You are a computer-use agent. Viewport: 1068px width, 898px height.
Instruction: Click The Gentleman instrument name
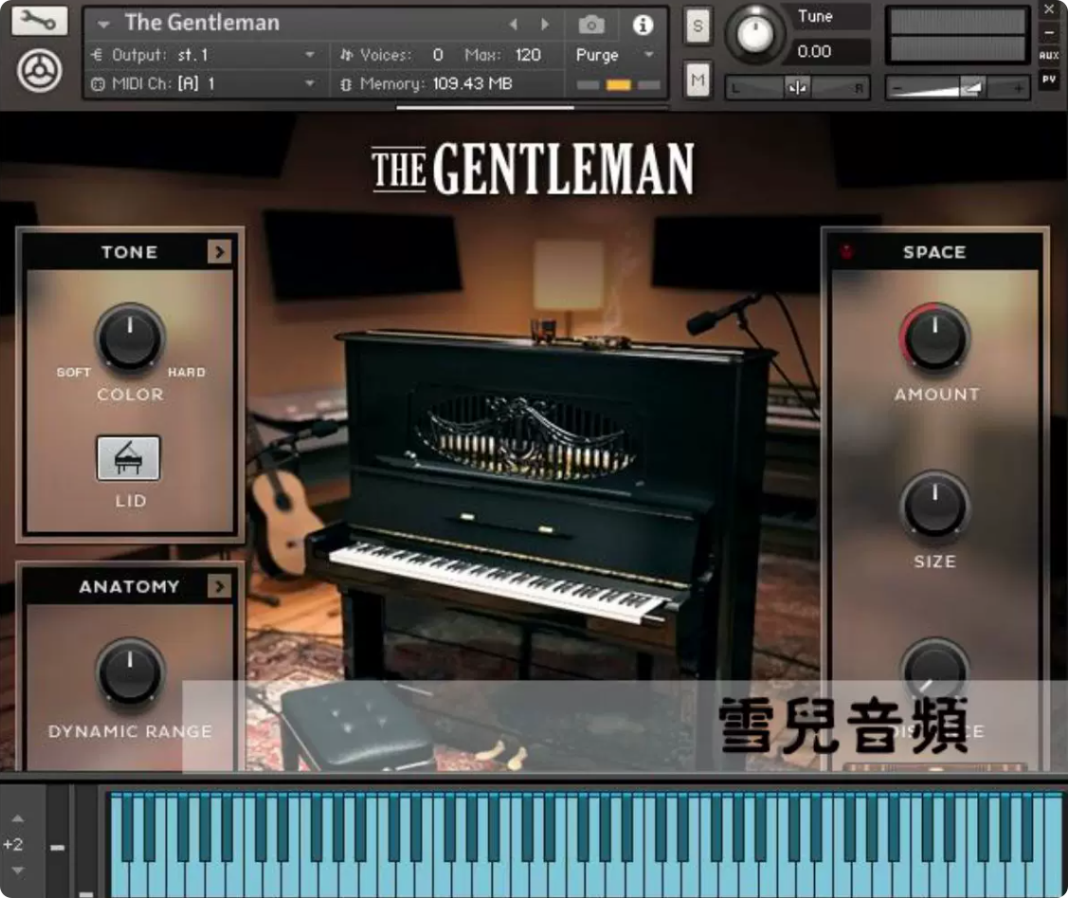[x=202, y=23]
